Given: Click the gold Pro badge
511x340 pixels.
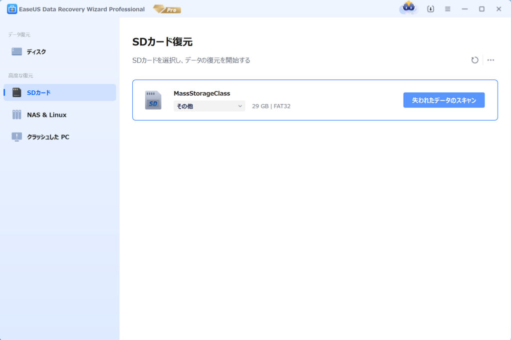Looking at the screenshot, I should pos(167,9).
